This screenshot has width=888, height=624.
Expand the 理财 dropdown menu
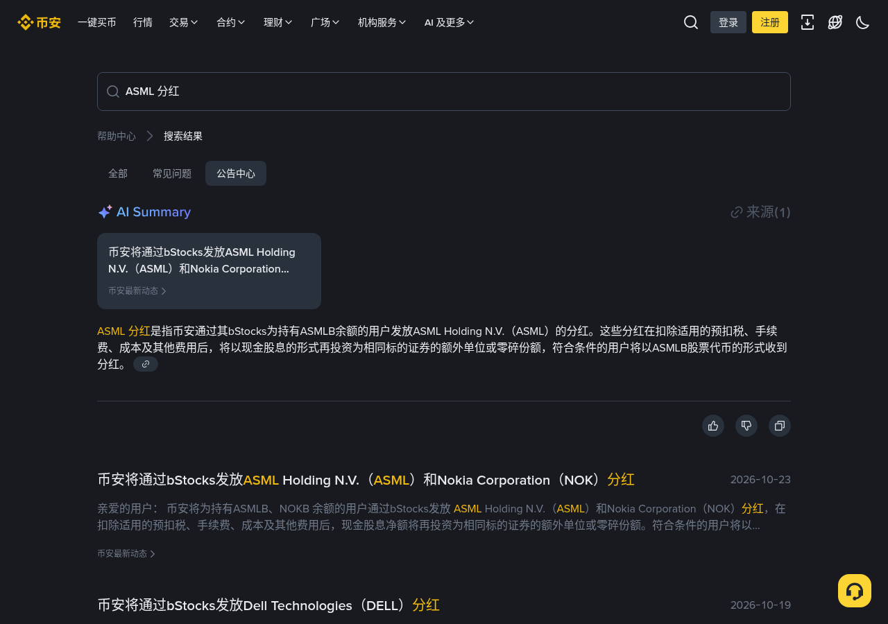(x=278, y=22)
